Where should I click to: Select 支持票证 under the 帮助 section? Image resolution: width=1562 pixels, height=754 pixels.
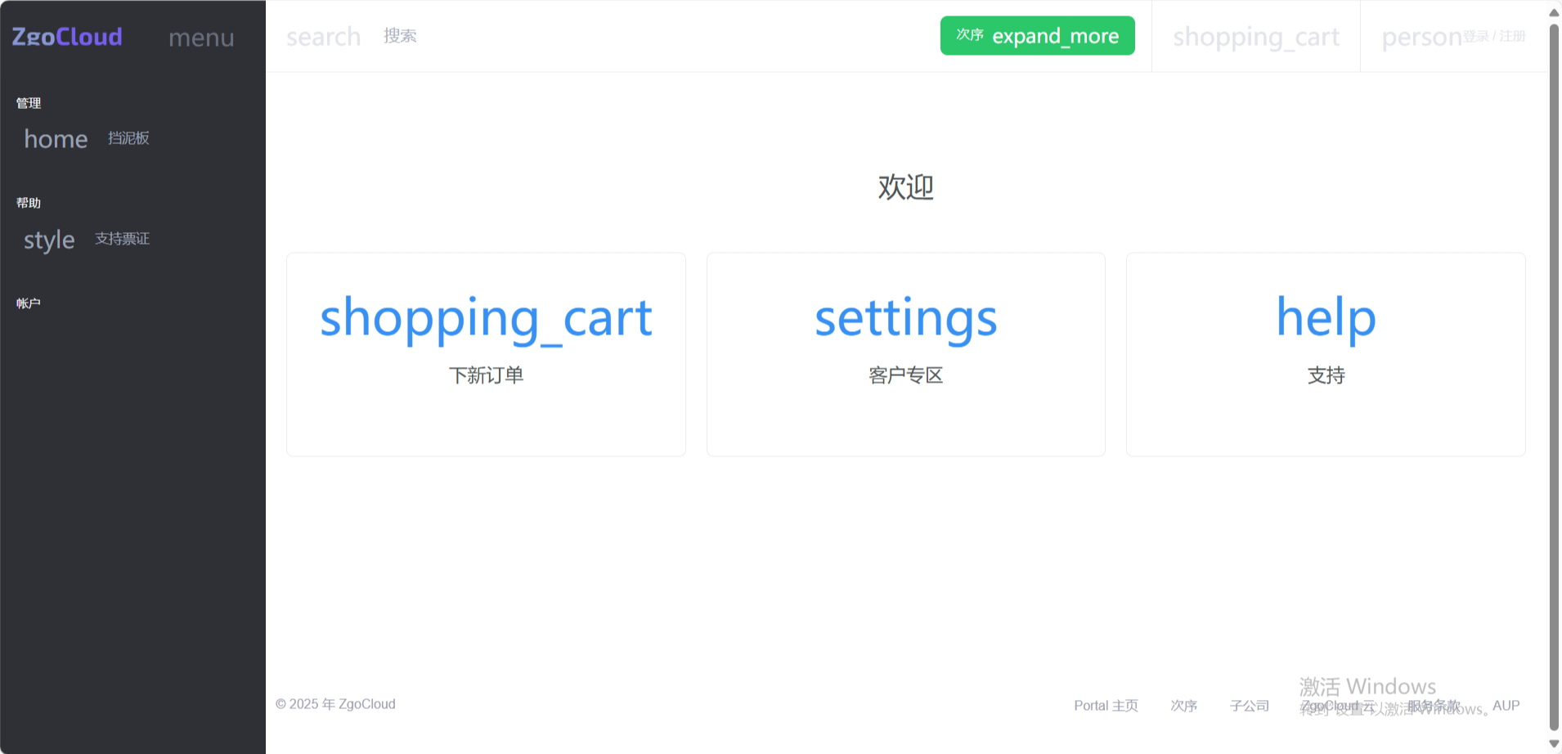point(122,239)
